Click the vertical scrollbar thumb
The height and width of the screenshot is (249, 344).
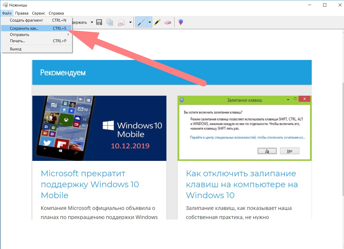(x=343, y=139)
